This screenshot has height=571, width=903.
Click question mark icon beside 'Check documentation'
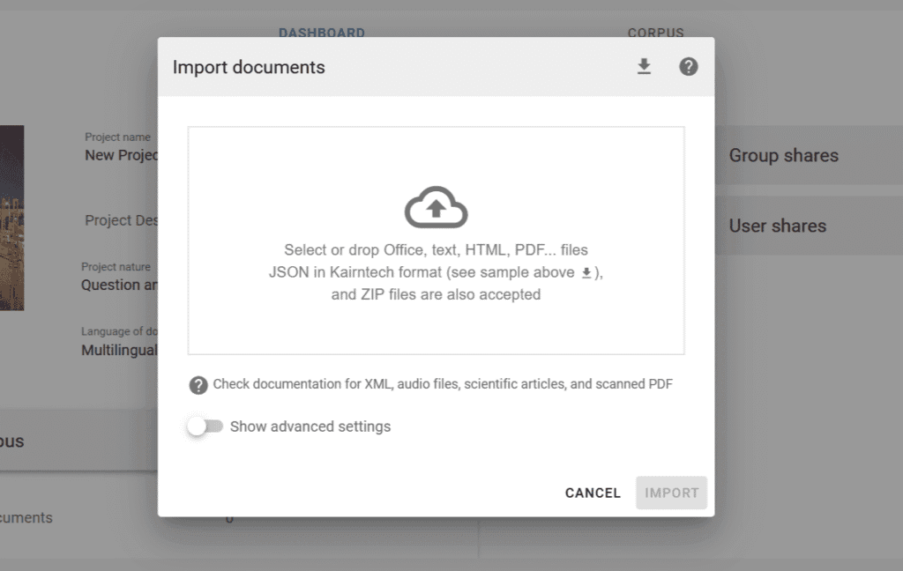pyautogui.click(x=198, y=385)
